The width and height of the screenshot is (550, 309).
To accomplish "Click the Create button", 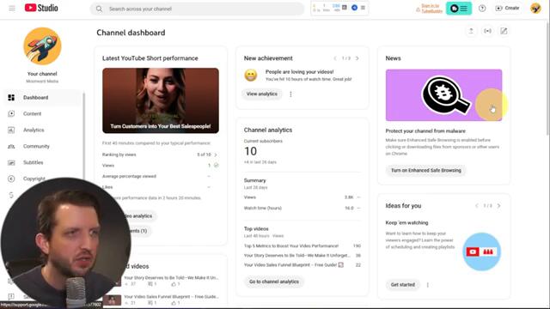I will point(507,8).
